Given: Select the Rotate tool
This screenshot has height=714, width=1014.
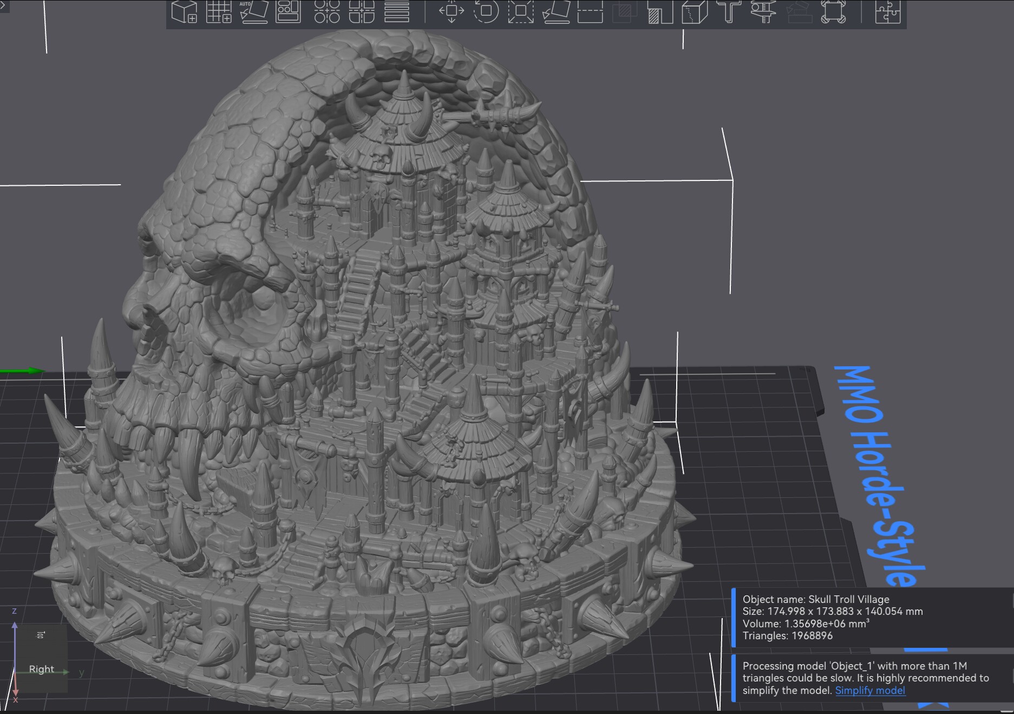Looking at the screenshot, I should click(486, 12).
